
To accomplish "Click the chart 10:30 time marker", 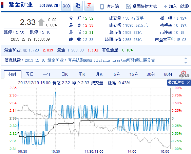I will [x=55, y=151].
